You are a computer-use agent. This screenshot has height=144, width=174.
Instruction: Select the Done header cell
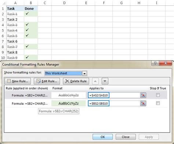click(x=31, y=8)
